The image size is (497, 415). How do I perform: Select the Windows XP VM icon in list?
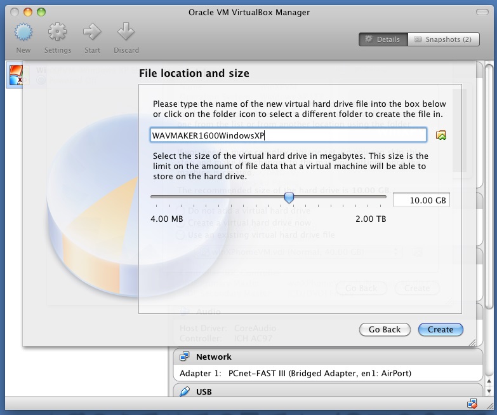(x=16, y=75)
